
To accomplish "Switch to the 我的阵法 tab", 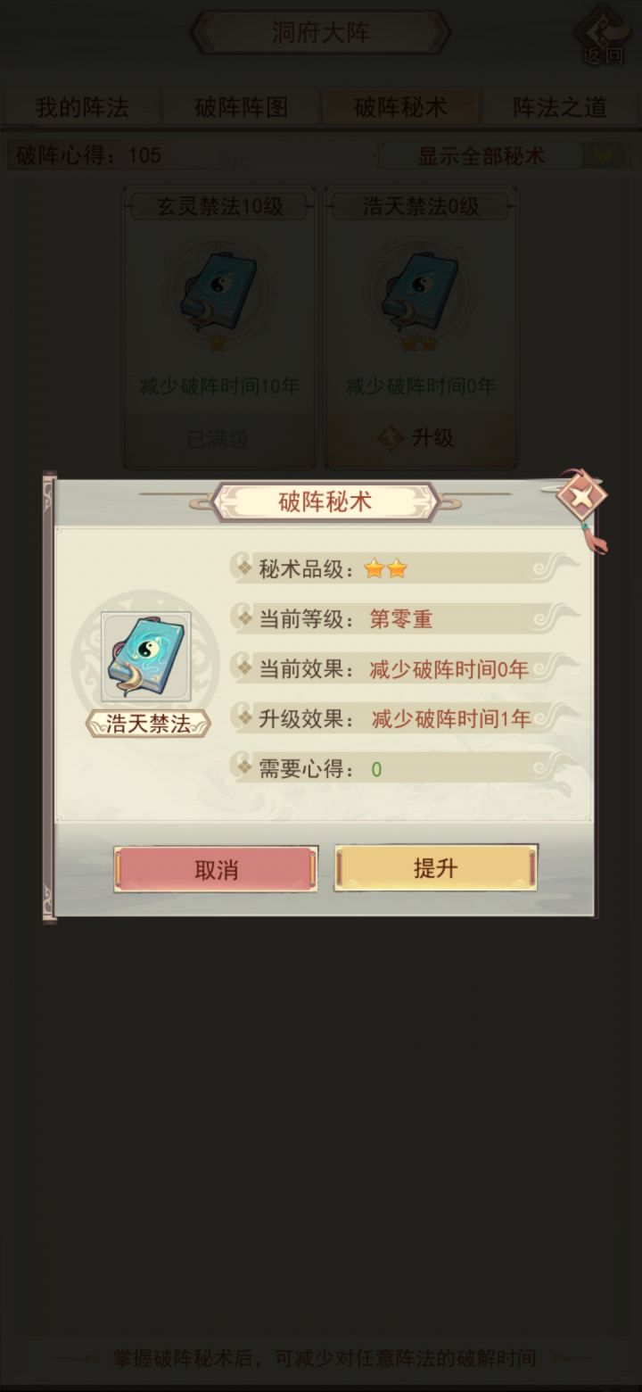I will click(x=81, y=108).
